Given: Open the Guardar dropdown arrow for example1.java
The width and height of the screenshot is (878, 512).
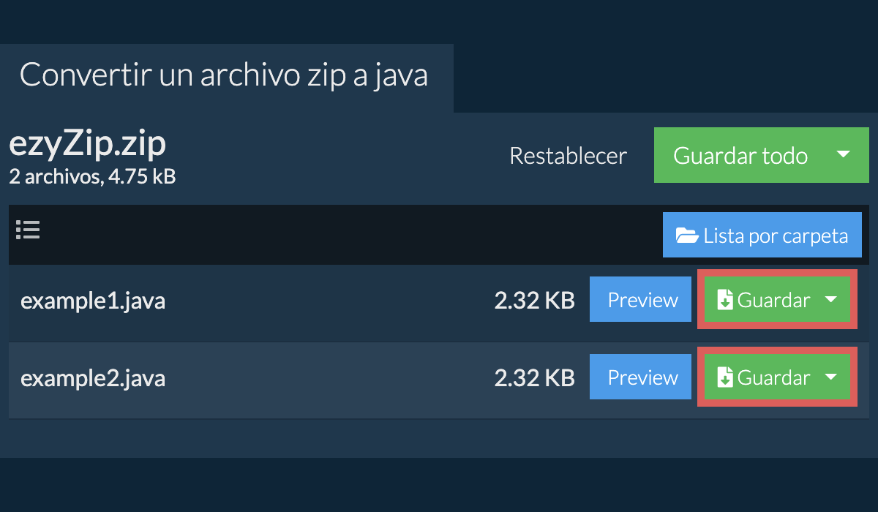Looking at the screenshot, I should tap(830, 300).
